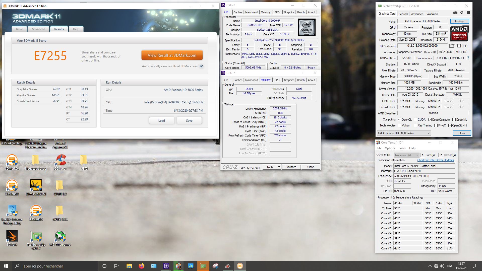Open SPD tab in CPU-Z memory window

pyautogui.click(x=277, y=80)
